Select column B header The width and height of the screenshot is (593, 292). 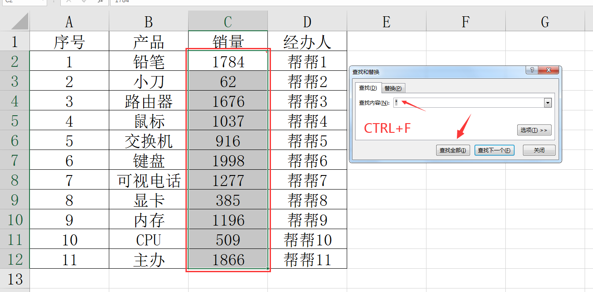pyautogui.click(x=148, y=21)
